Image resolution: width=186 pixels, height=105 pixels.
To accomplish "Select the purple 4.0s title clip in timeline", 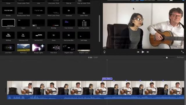I will pyautogui.click(x=107, y=79).
